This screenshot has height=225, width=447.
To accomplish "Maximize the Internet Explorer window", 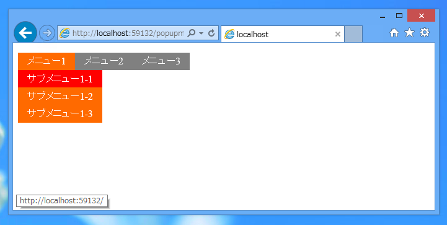I will click(399, 15).
